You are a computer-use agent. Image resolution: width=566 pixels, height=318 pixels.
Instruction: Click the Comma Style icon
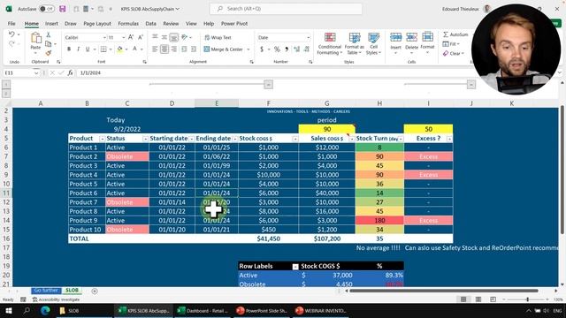click(287, 49)
